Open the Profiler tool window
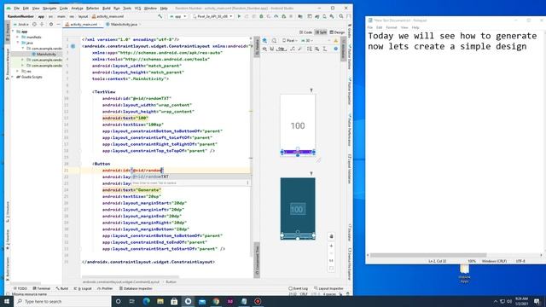The width and height of the screenshot is (546, 307). [x=106, y=288]
